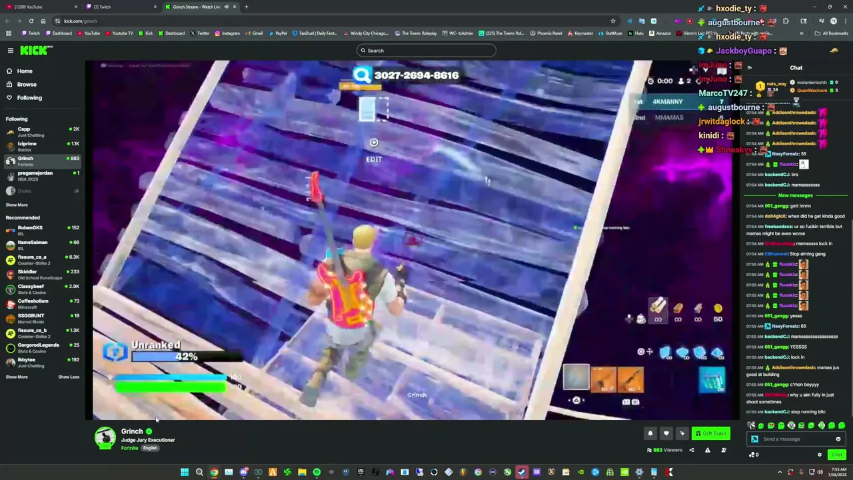Click the 983 Viewers count
This screenshot has height=480, width=853.
click(x=665, y=450)
